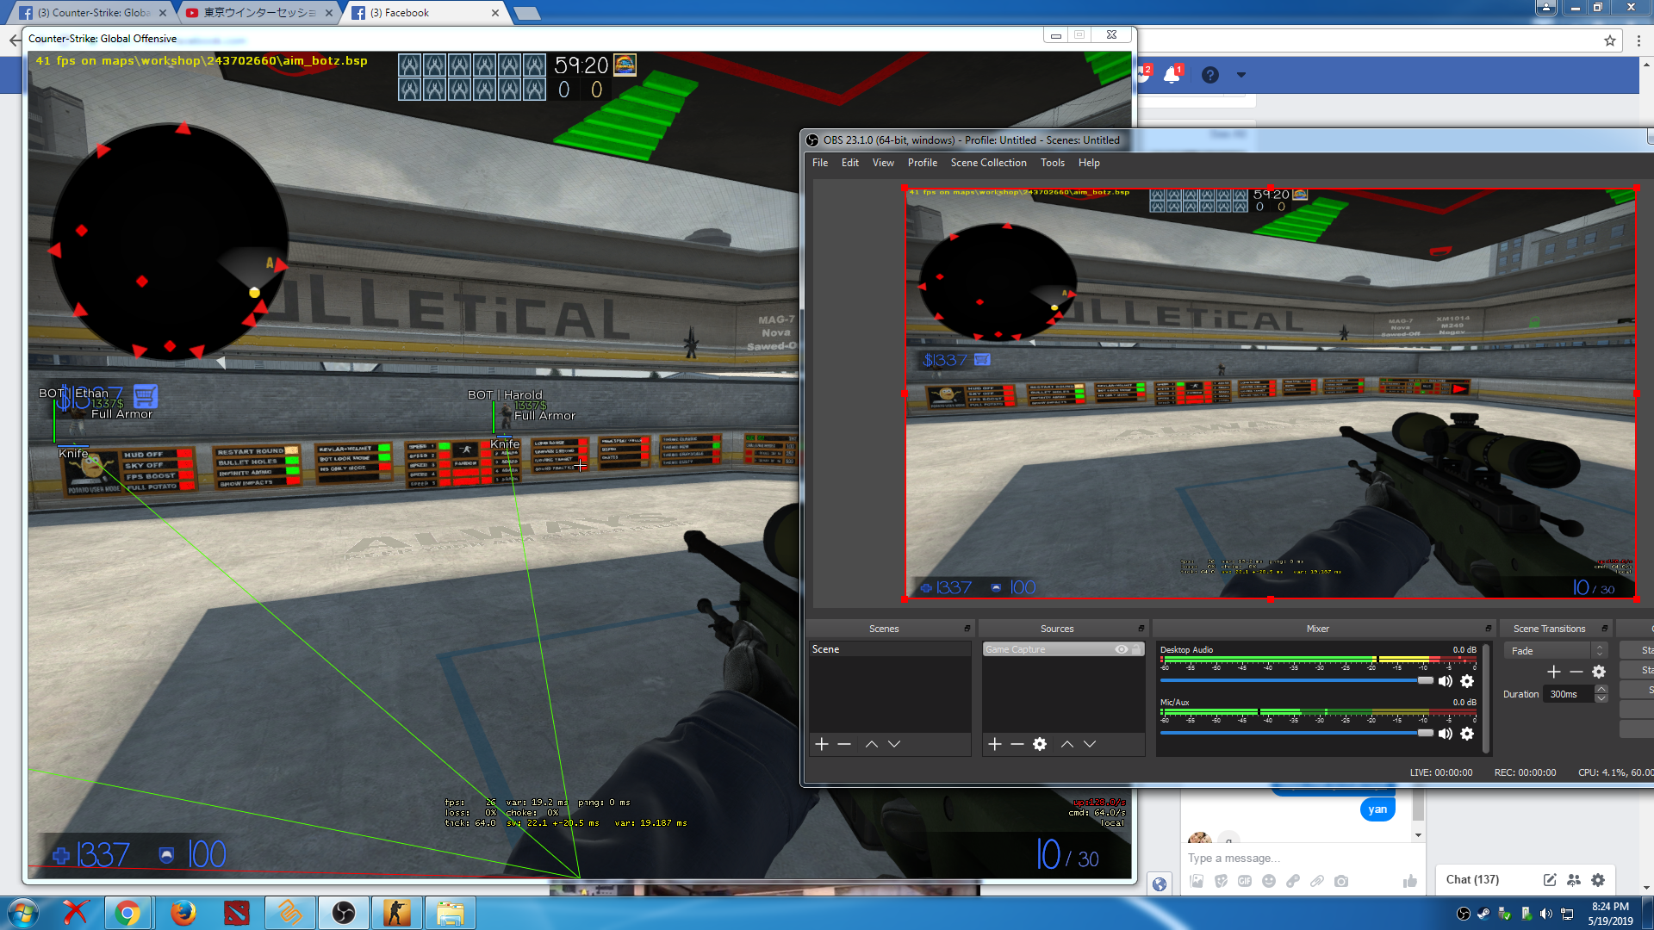Screen dimensions: 1654x930
Task: Move scene up in the Scenes list
Action: click(872, 744)
